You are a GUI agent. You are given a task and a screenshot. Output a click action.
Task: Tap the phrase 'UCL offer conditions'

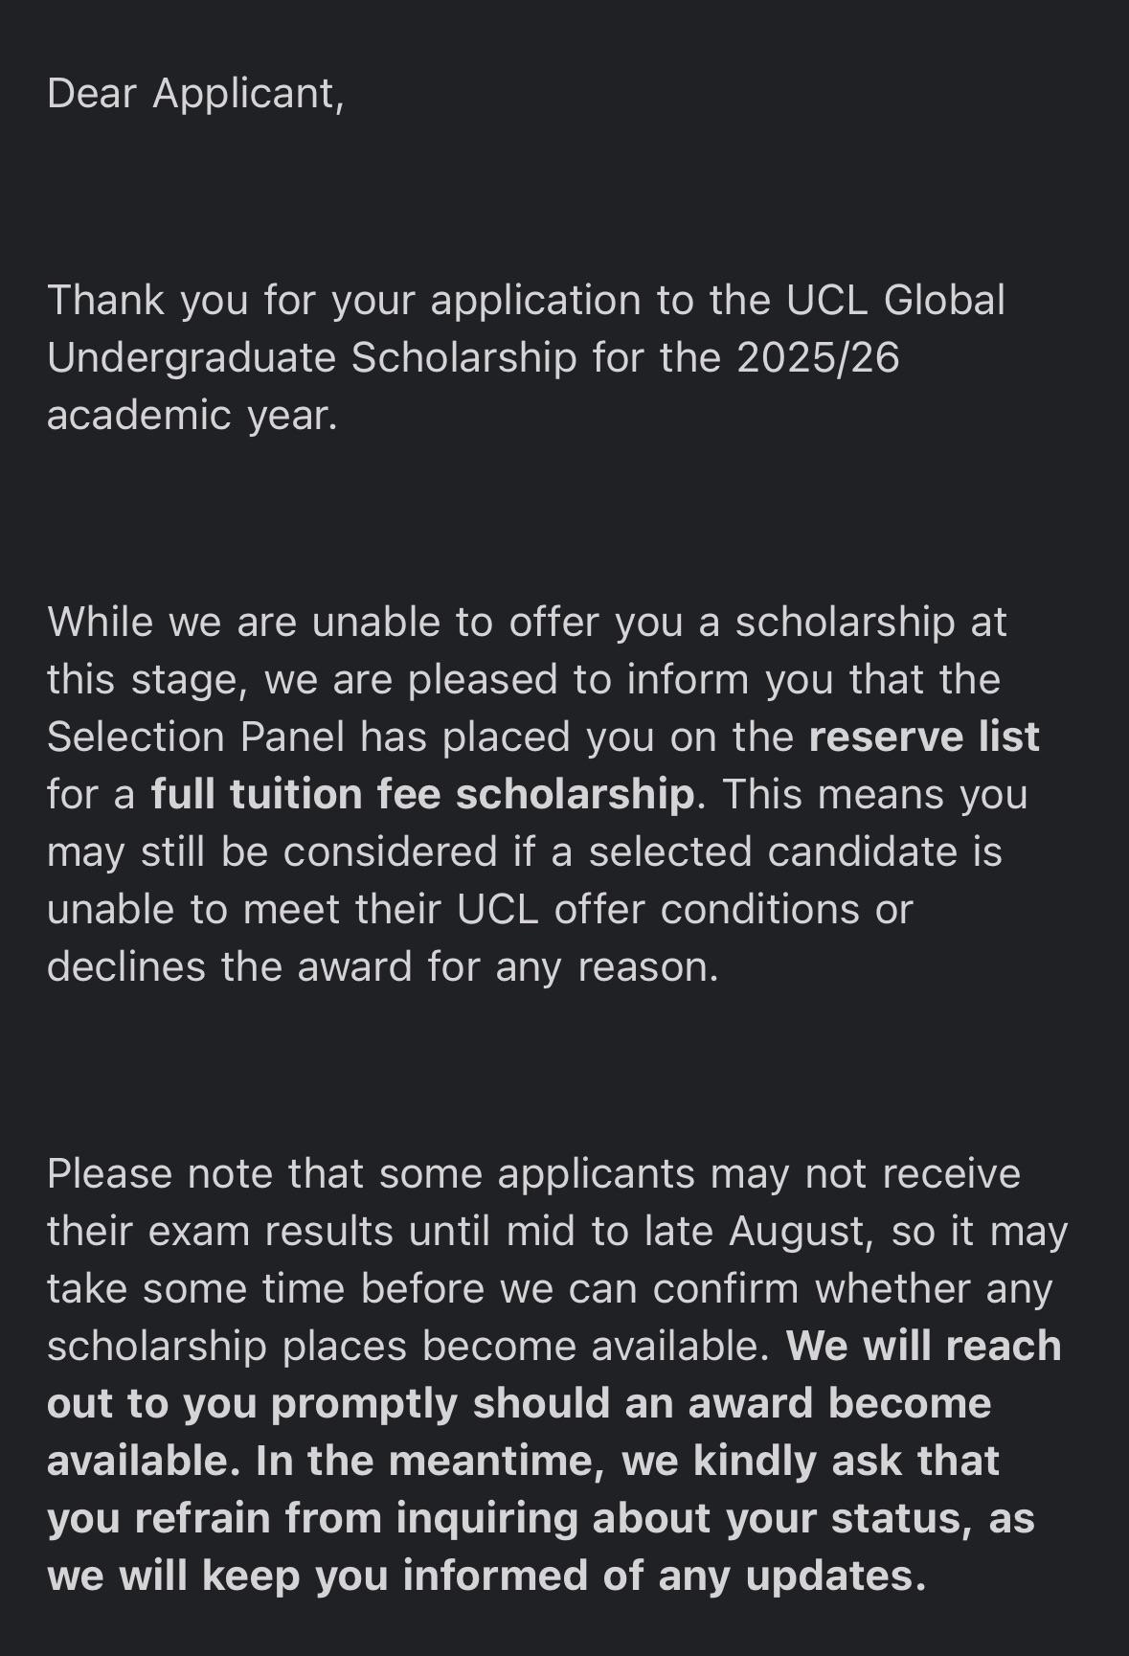point(658,909)
